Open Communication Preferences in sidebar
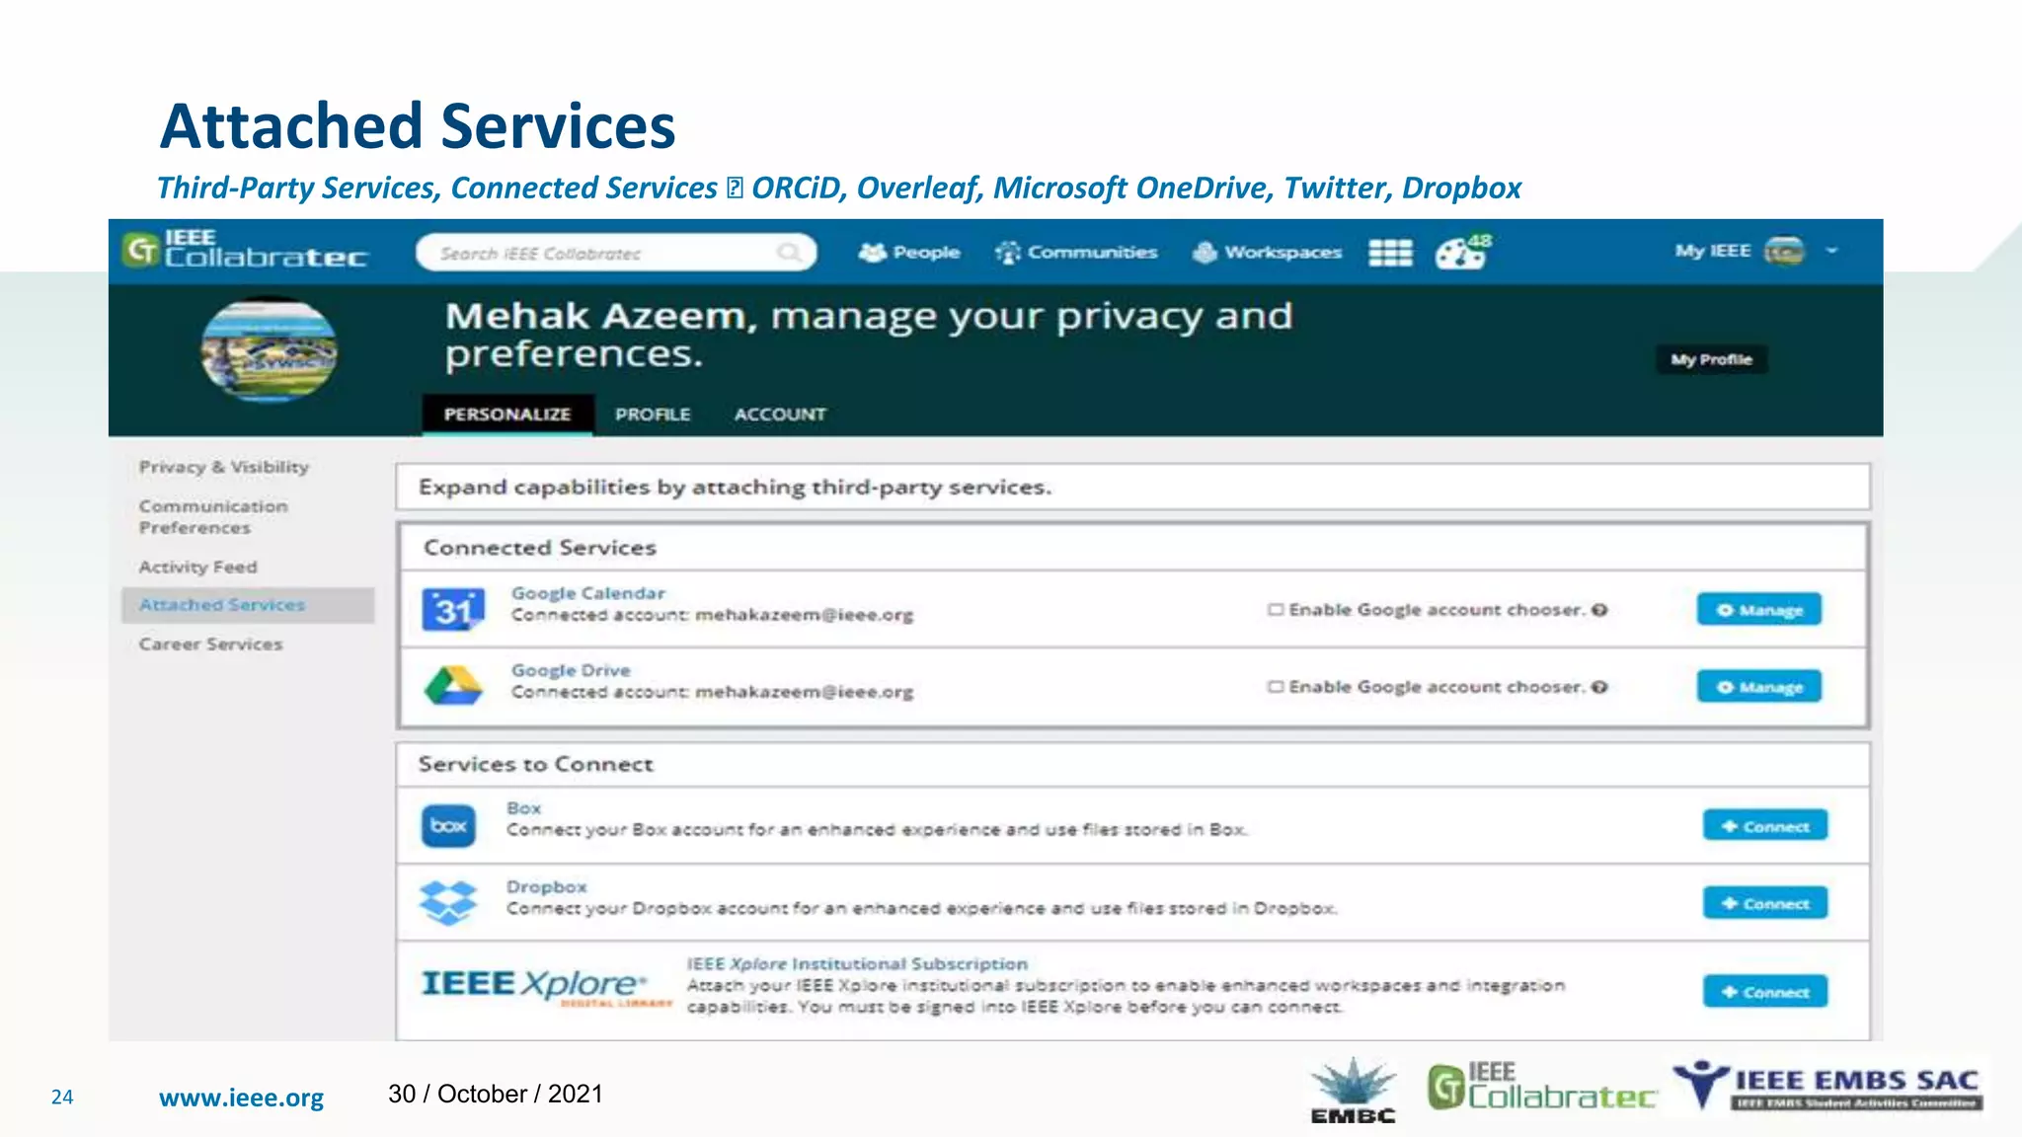The image size is (2022, 1137). tap(213, 517)
